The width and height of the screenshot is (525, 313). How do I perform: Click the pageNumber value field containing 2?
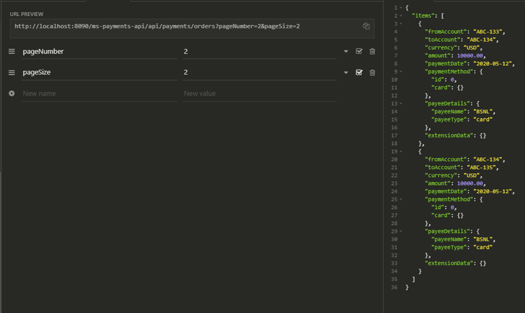coord(260,52)
